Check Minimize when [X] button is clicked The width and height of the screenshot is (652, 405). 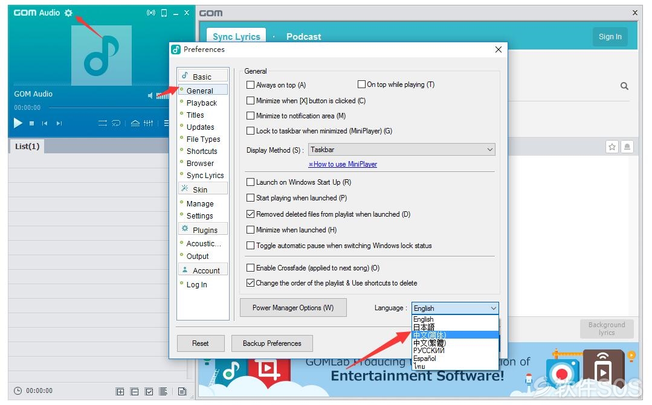pos(250,101)
